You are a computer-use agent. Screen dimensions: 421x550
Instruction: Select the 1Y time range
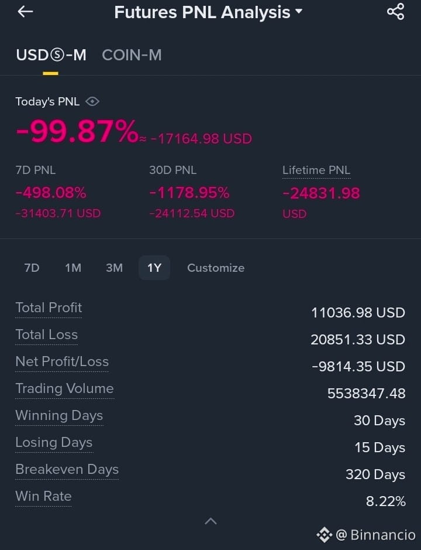tap(154, 268)
